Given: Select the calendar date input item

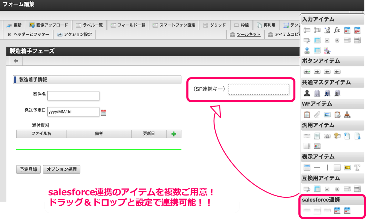Looking at the screenshot, I should click(347, 30).
